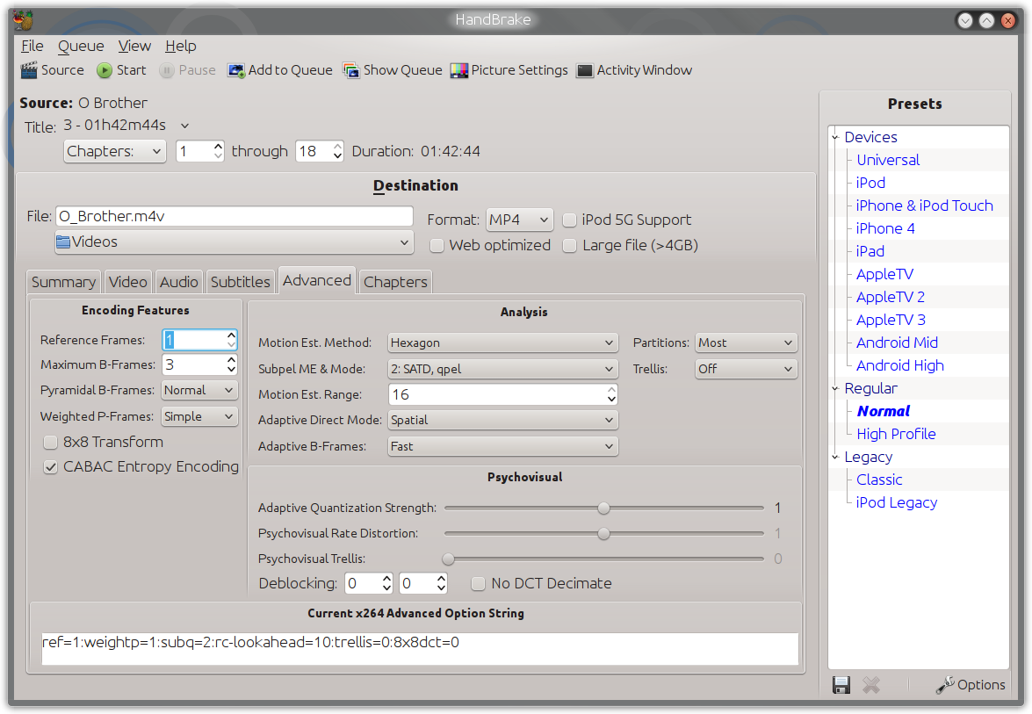Select the High Profile preset
This screenshot has height=714, width=1032.
tap(896, 435)
